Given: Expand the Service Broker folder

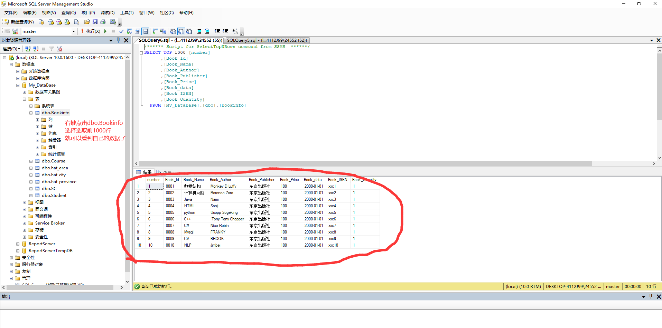Looking at the screenshot, I should tap(25, 223).
